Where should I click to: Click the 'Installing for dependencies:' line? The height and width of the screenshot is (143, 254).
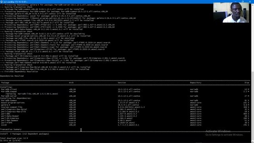click(16, 98)
